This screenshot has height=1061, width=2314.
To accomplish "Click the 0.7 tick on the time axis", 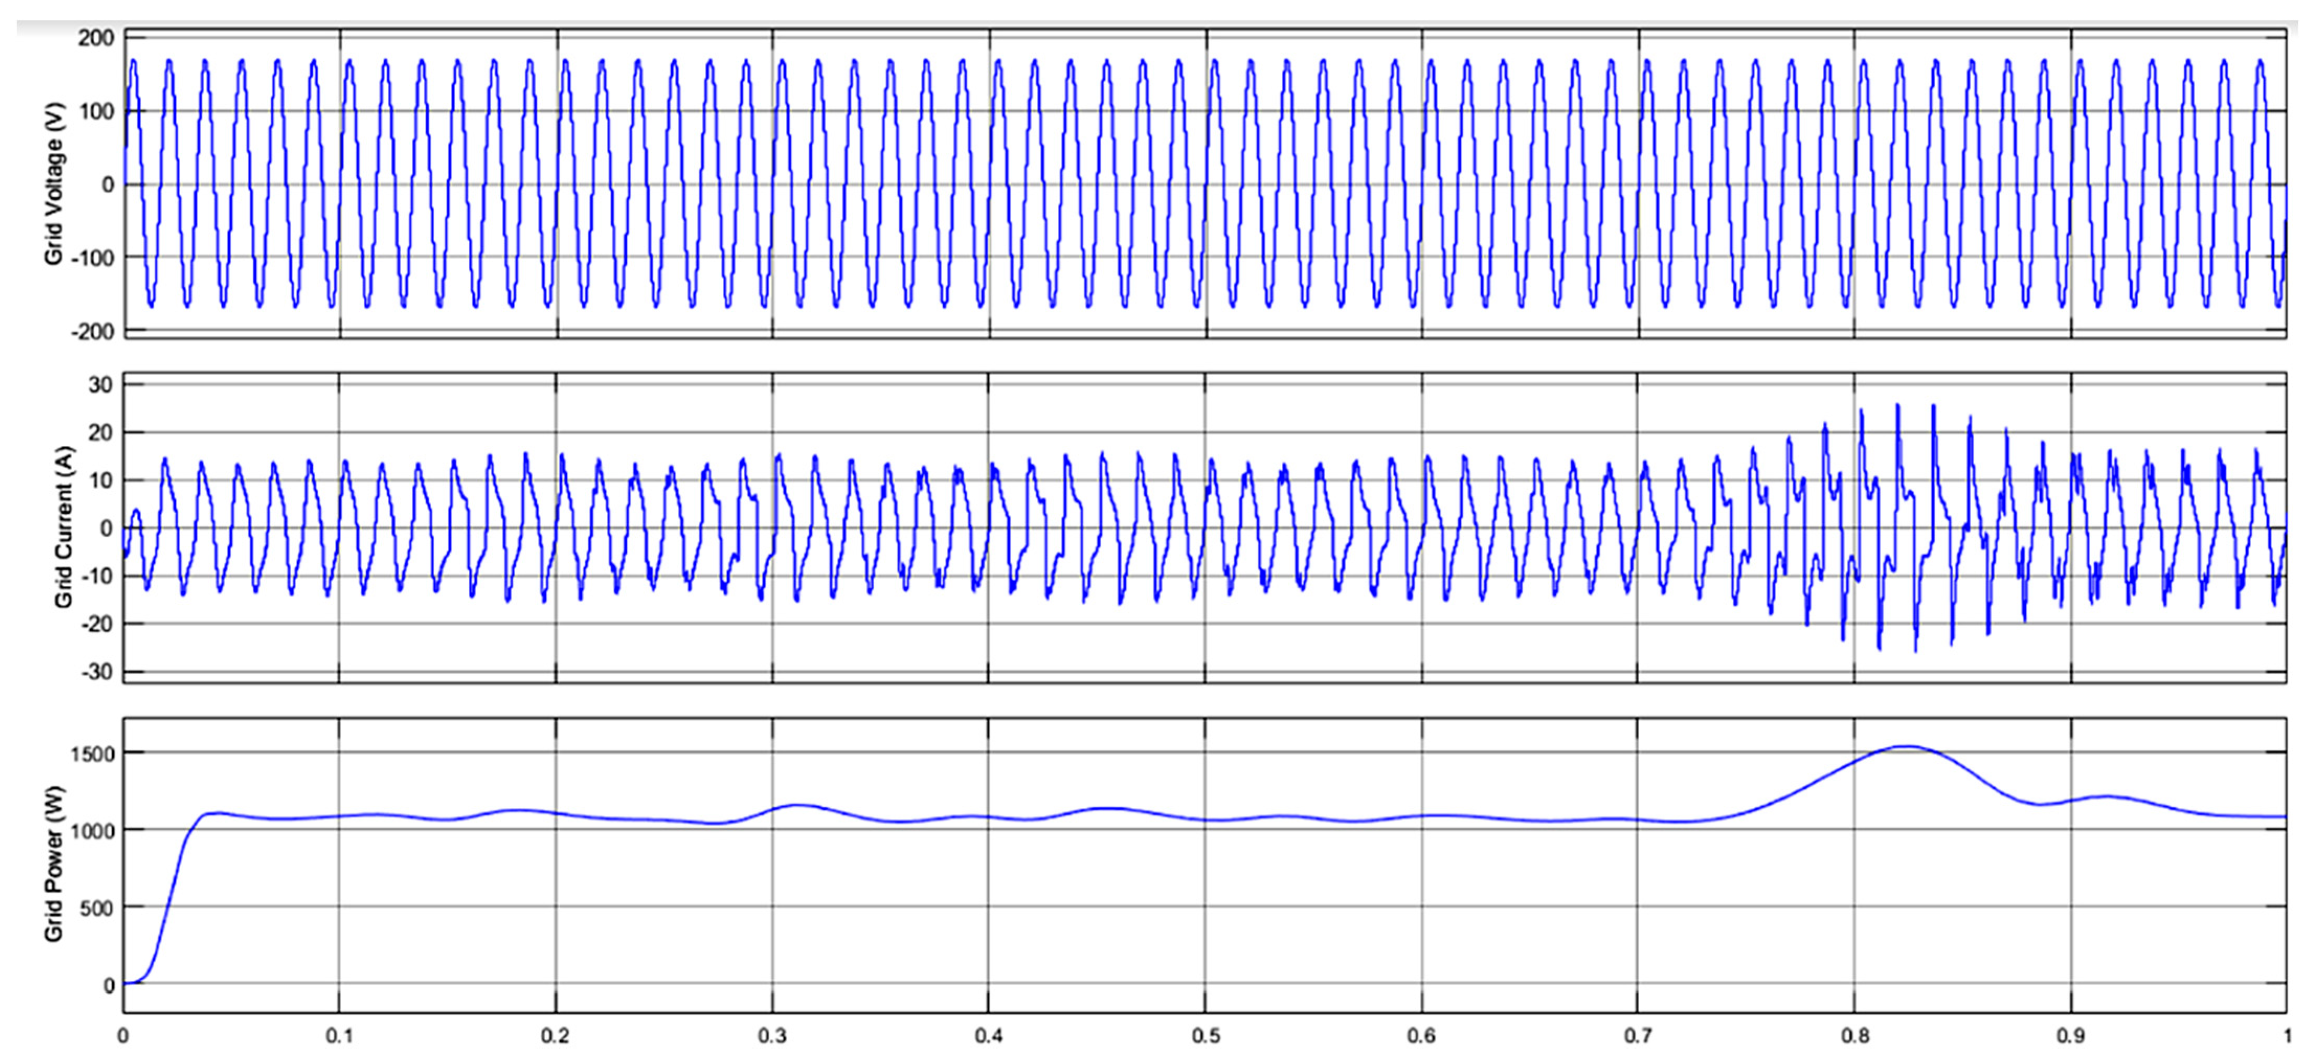I will (x=1638, y=1037).
